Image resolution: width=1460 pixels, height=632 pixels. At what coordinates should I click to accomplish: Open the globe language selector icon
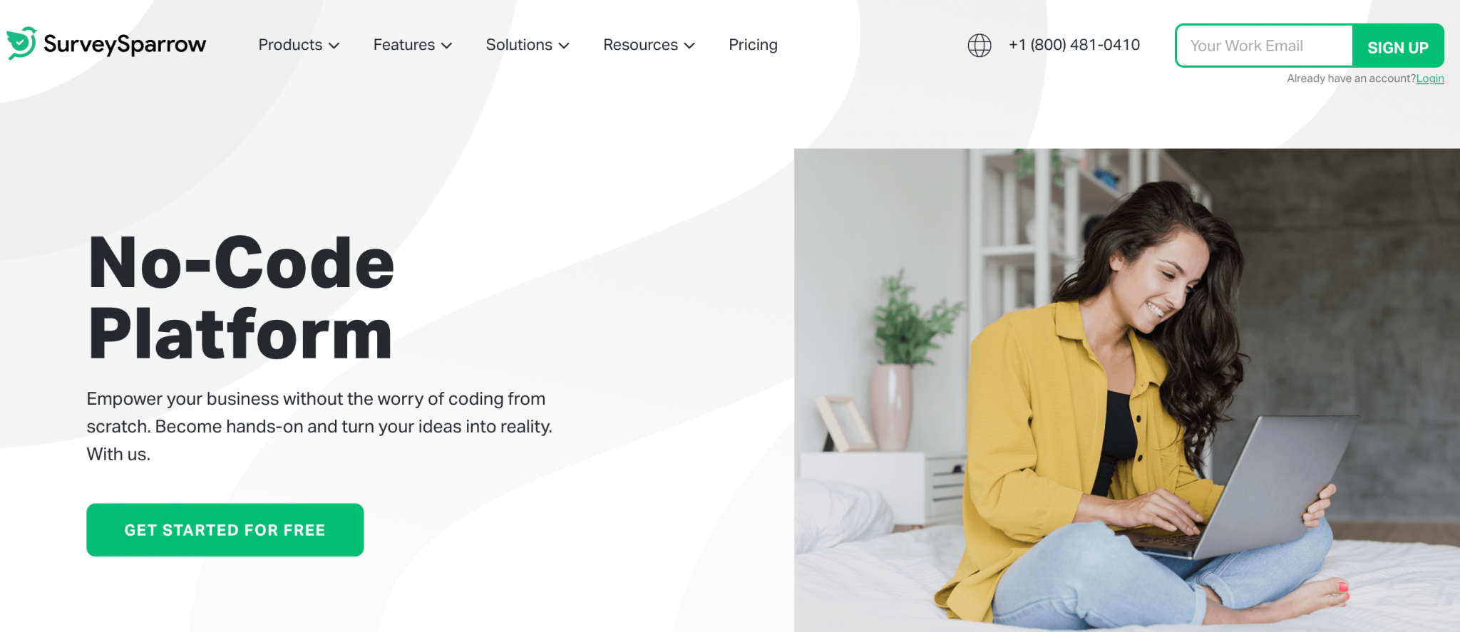point(980,46)
